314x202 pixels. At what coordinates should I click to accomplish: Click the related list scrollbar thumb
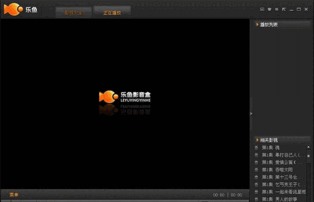tap(308, 156)
